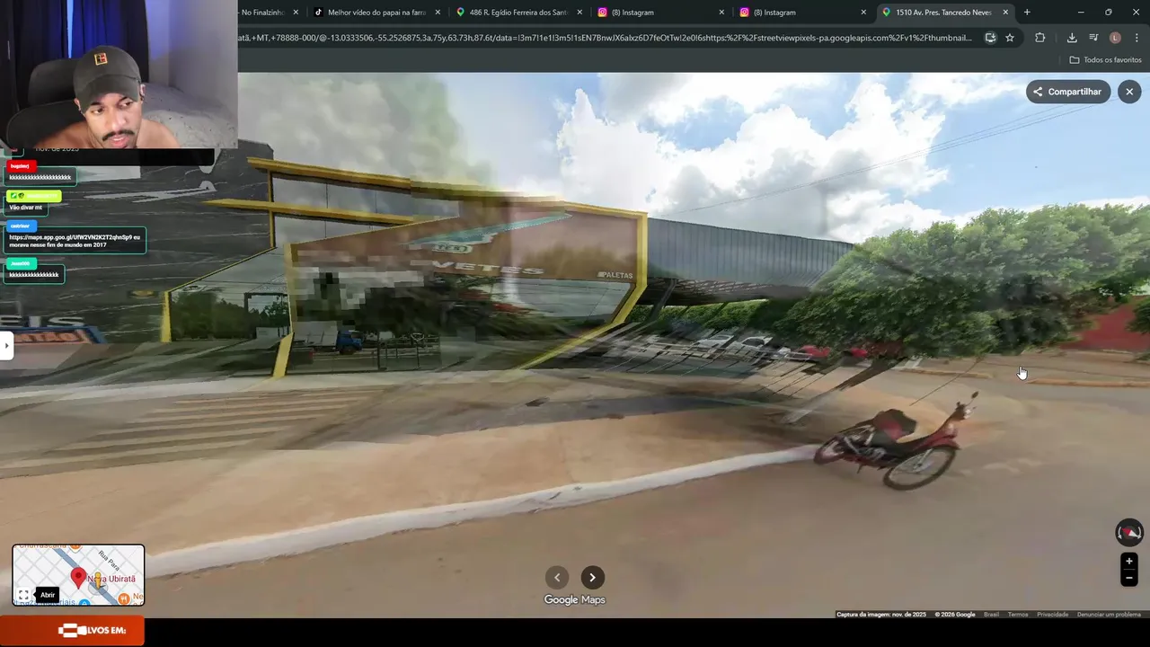Image resolution: width=1150 pixels, height=647 pixels.
Task: Click the 'Brasil' footer link
Action: coord(991,615)
